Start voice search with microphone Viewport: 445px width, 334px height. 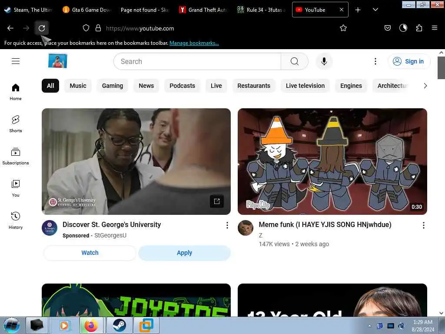[x=324, y=61]
